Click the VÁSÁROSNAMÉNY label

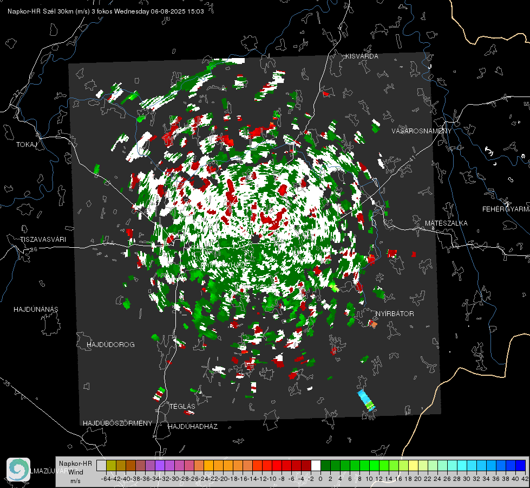(422, 131)
